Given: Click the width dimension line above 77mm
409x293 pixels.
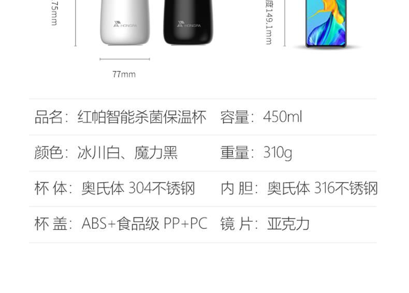Looking at the screenshot, I should click(x=125, y=59).
